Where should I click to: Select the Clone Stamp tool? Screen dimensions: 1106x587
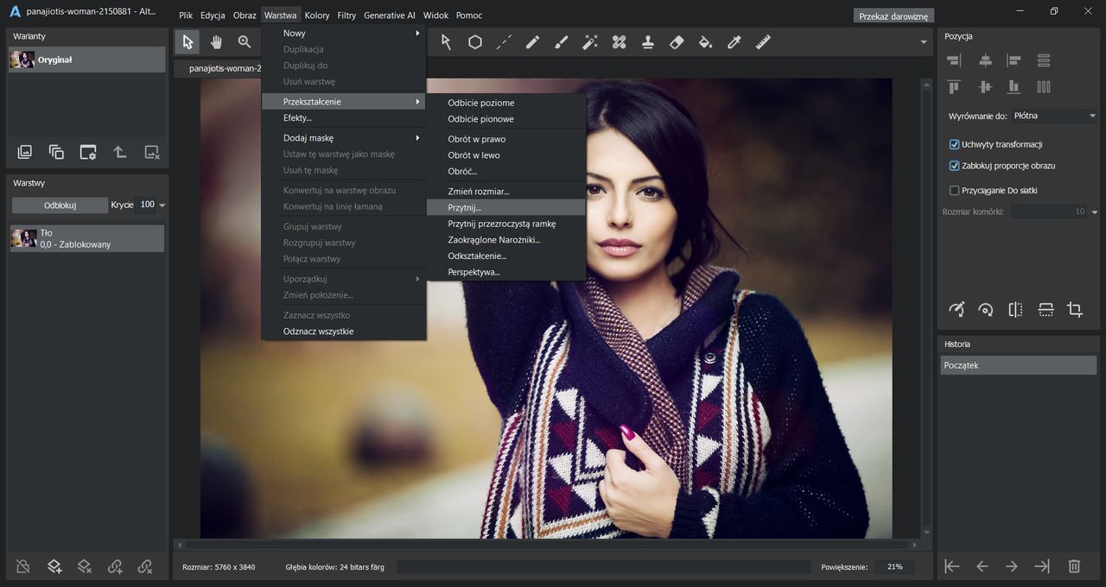[647, 42]
